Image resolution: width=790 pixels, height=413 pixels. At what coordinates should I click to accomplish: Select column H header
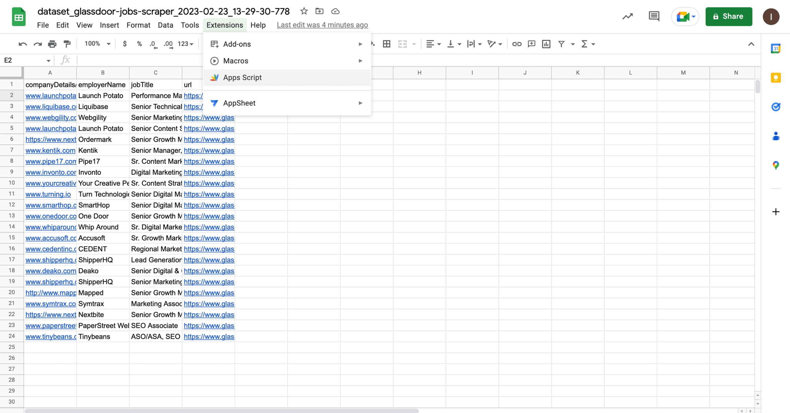click(x=419, y=73)
